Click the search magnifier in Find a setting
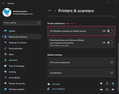Viewport: 119px width, 94px height. coord(39,23)
